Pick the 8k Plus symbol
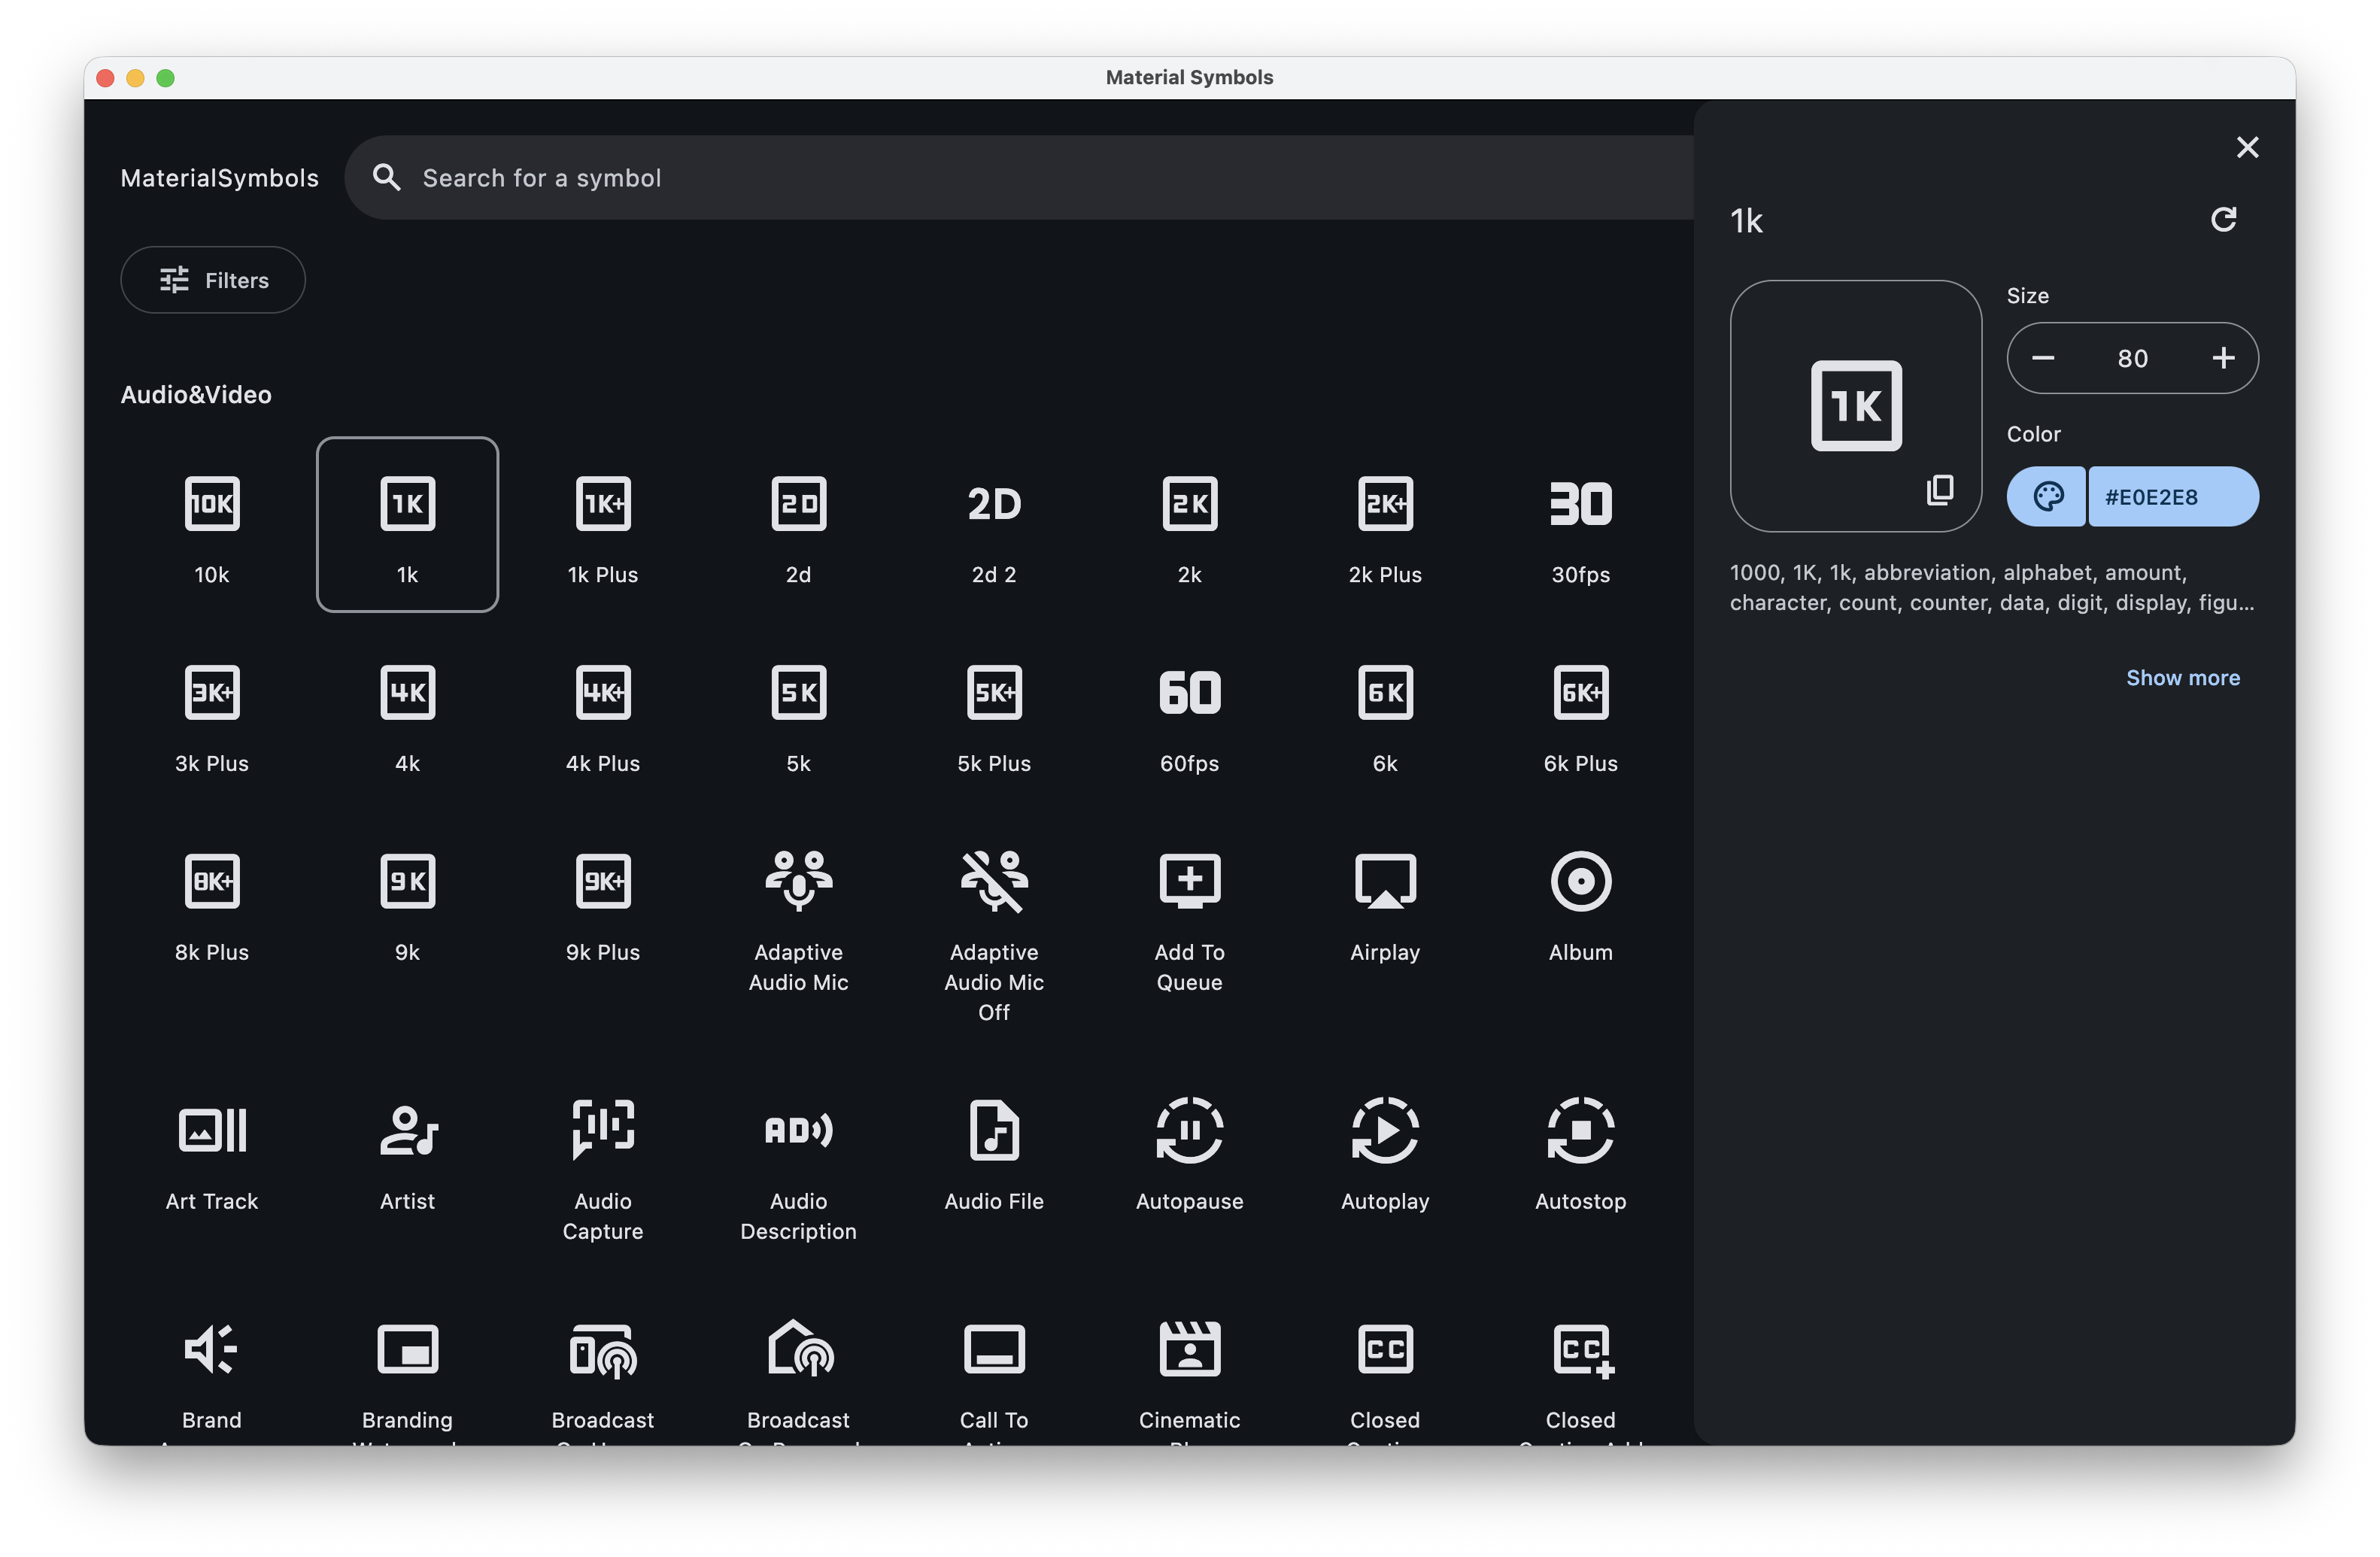The width and height of the screenshot is (2380, 1557). [x=212, y=903]
